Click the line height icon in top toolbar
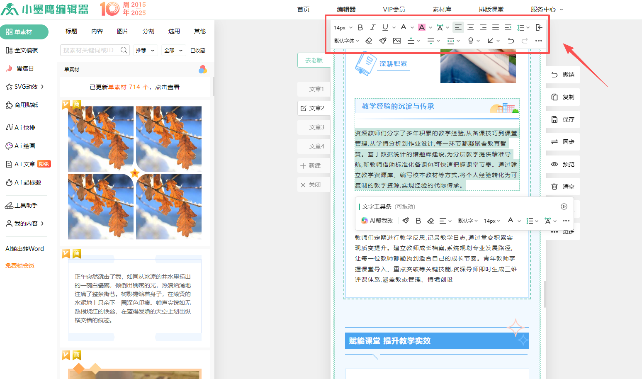The height and width of the screenshot is (379, 642). (520, 27)
